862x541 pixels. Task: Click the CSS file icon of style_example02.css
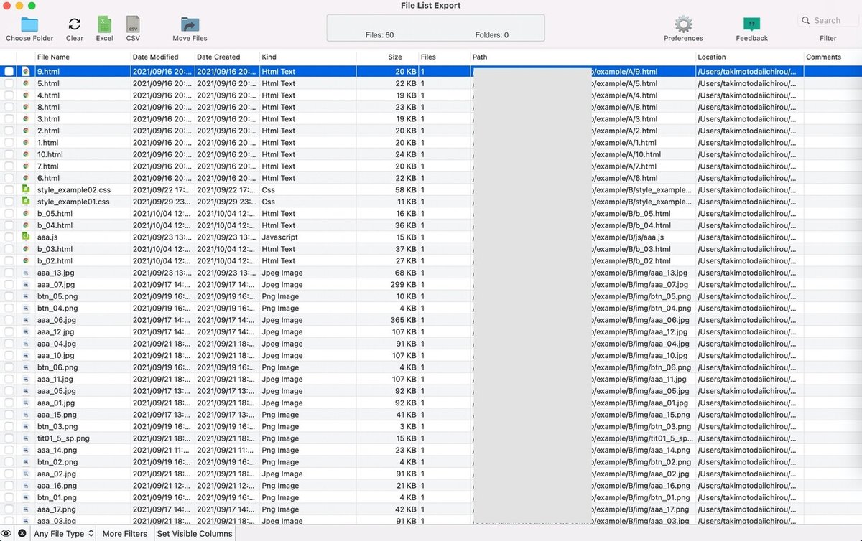[26, 189]
